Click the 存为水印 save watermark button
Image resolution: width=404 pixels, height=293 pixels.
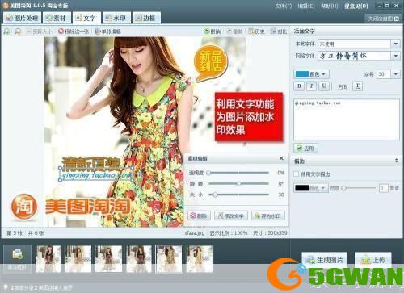coord(268,216)
